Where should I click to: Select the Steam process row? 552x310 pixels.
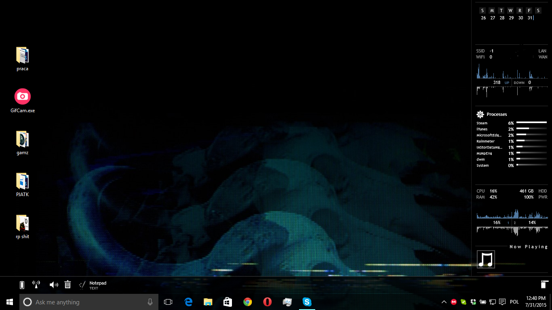click(512, 123)
